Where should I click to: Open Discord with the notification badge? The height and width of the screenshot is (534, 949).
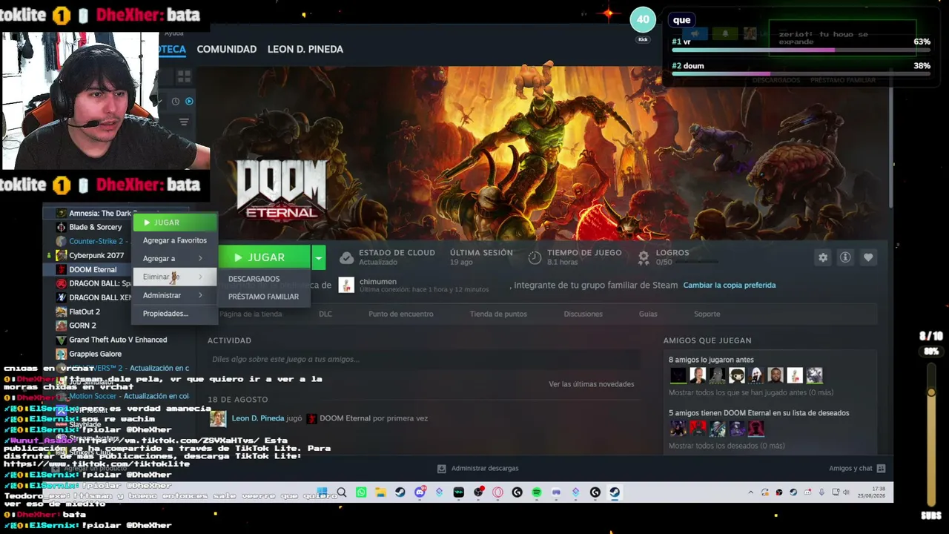tap(420, 492)
